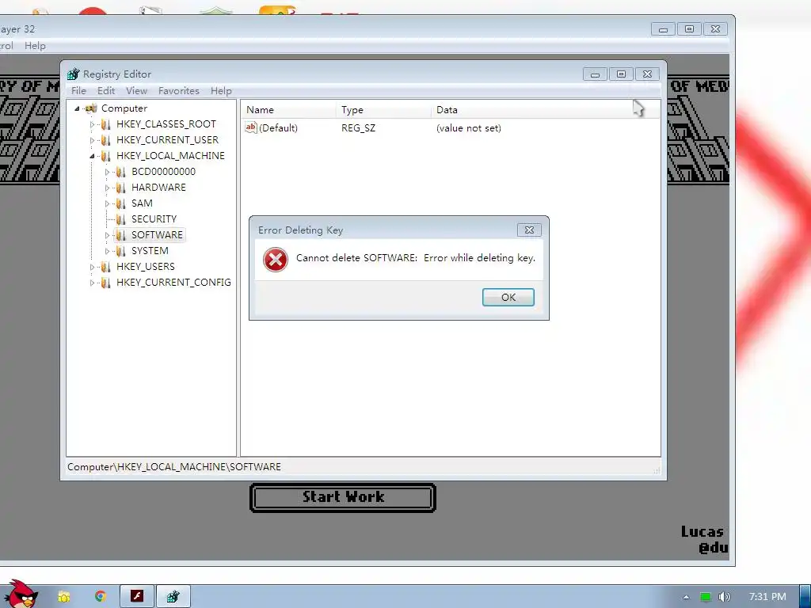The height and width of the screenshot is (608, 811).
Task: Expand HKEY_CURRENT_CONFIG node arrow
Action: click(x=92, y=283)
